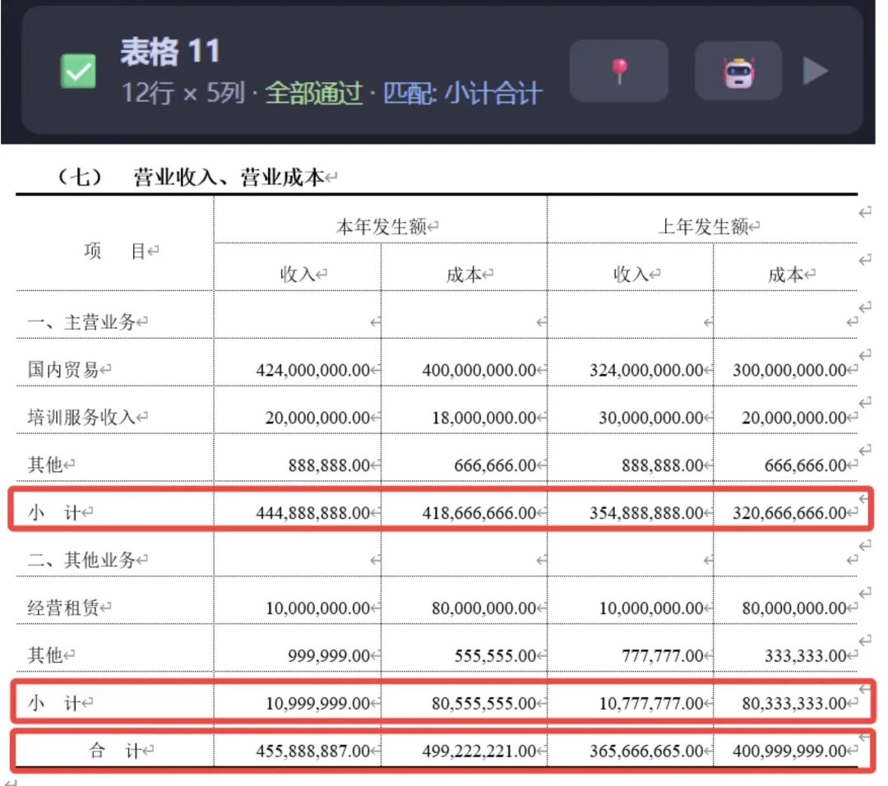Click the 二、其他业务 row label
Viewport: 888px width, 786px height.
[x=81, y=560]
